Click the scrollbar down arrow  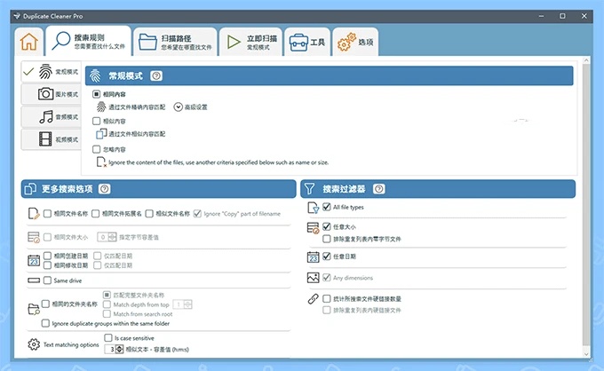tap(586, 354)
